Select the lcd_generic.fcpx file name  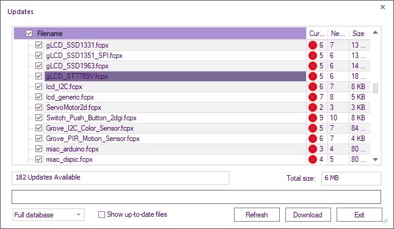70,97
